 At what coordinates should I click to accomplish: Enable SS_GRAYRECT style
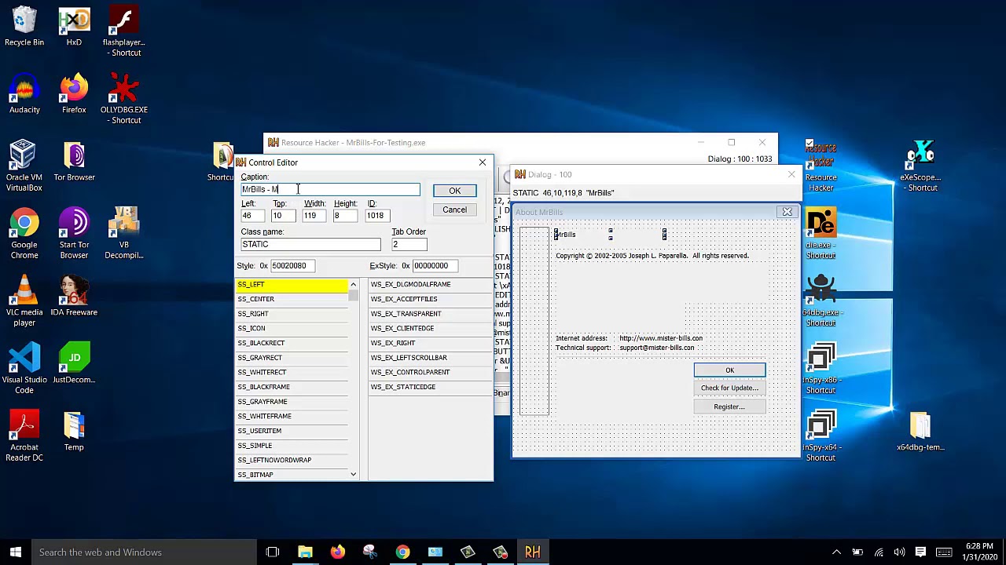[292, 358]
